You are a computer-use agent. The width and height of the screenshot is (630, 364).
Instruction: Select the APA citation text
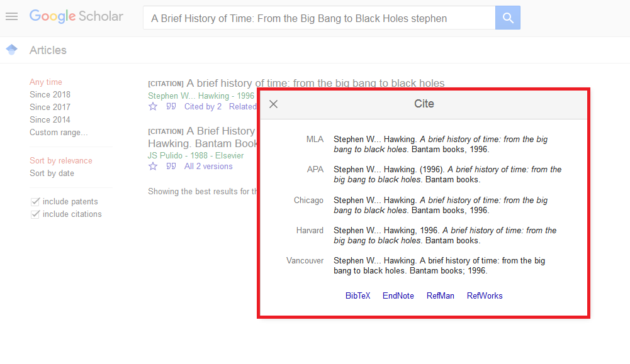click(x=447, y=175)
